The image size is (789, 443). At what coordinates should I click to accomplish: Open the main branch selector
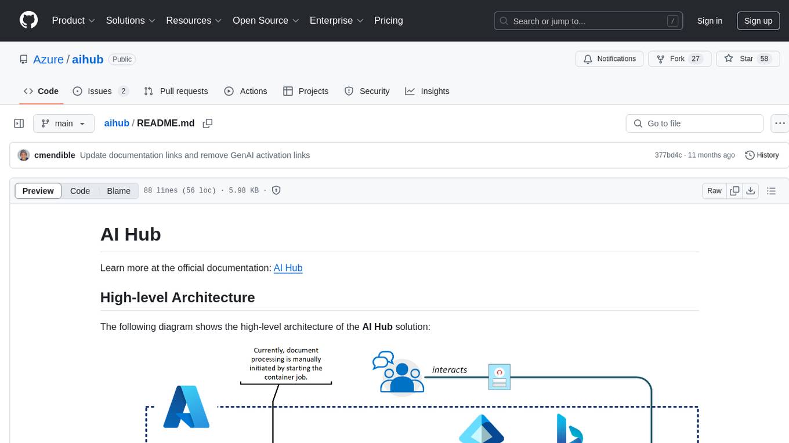pyautogui.click(x=63, y=124)
